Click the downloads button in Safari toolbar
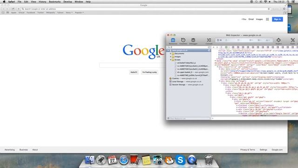Image resolution: width=298 pixels, height=168 pixels. (x=284, y=9)
